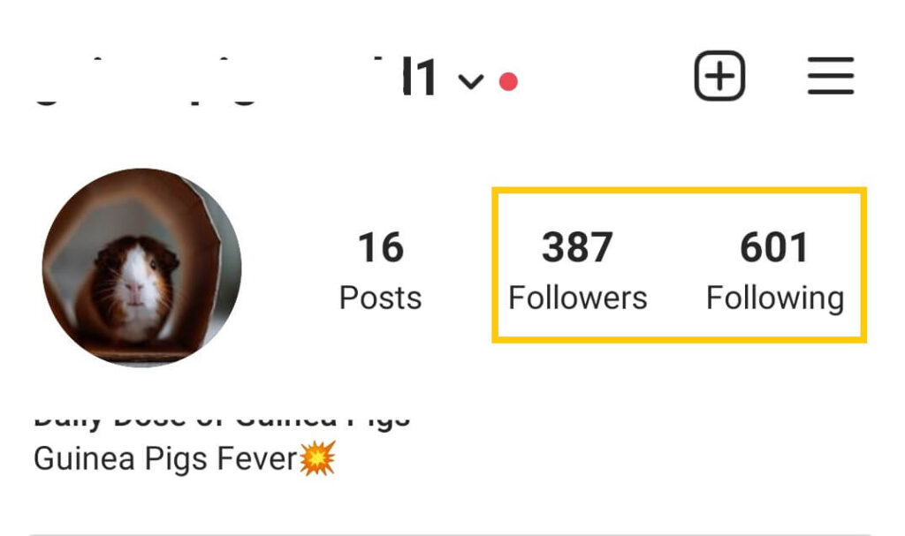This screenshot has width=905, height=536.
Task: Click the Posts label
Action: pos(380,298)
